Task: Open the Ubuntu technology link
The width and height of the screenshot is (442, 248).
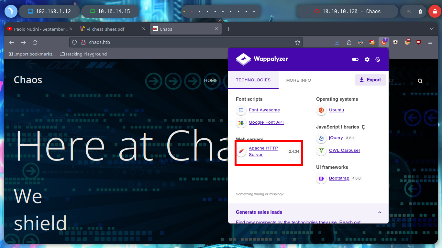Action: pyautogui.click(x=337, y=110)
